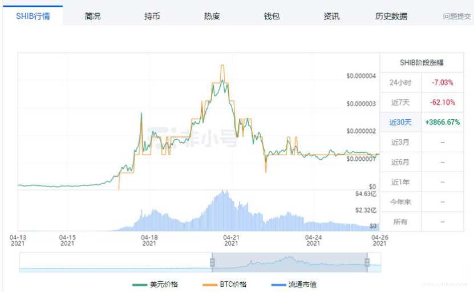Image resolution: width=474 pixels, height=292 pixels.
Task: Select the 近3月 period row
Action: pos(400,142)
